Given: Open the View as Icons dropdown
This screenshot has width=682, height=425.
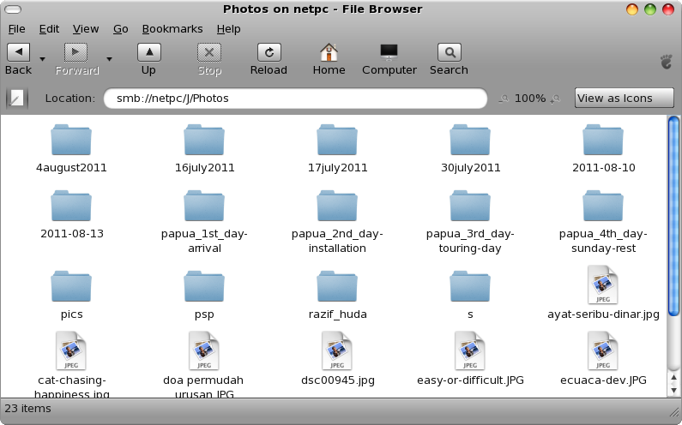Looking at the screenshot, I should [623, 99].
